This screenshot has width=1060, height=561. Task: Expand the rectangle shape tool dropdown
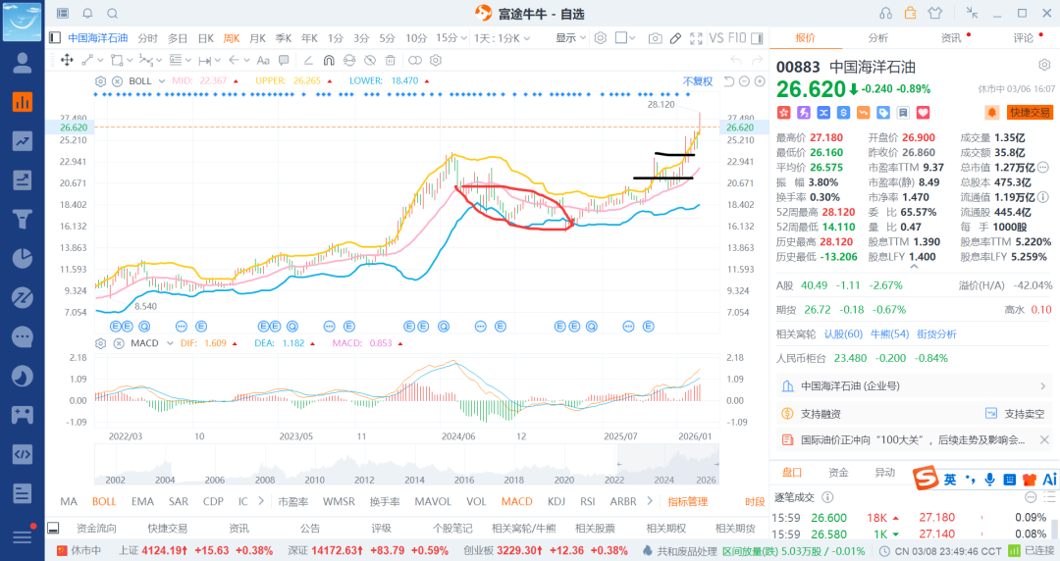[x=132, y=60]
